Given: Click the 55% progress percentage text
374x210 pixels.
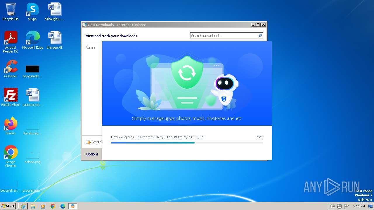Looking at the screenshot, I should point(259,137).
